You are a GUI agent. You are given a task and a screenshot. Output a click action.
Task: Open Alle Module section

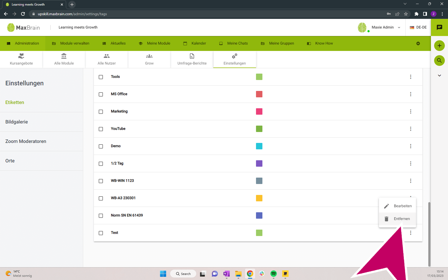(64, 59)
